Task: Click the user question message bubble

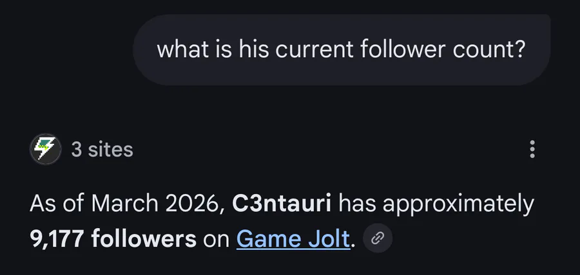Action: coord(342,49)
